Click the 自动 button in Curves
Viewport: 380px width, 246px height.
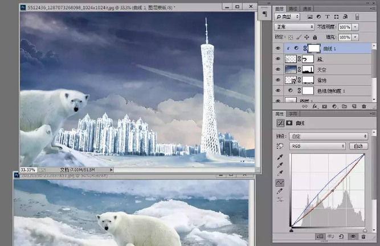[357, 146]
